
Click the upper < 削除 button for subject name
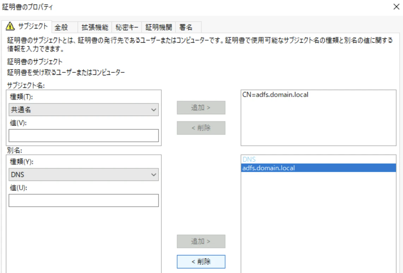point(201,128)
